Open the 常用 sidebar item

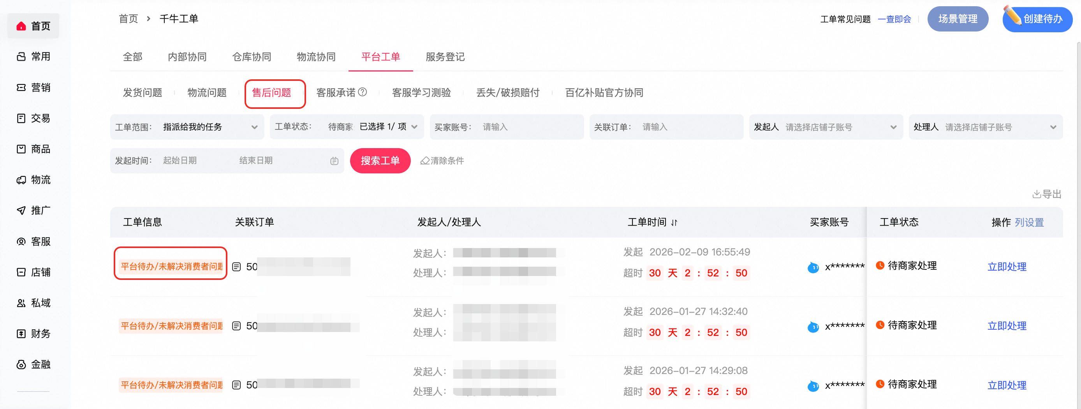33,57
